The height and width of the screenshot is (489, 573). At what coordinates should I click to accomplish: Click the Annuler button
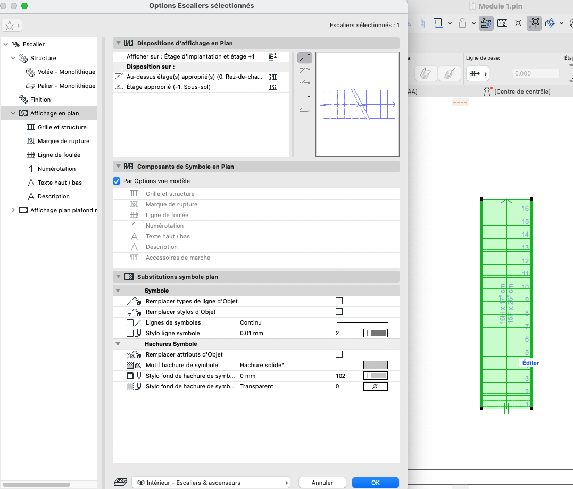point(322,483)
